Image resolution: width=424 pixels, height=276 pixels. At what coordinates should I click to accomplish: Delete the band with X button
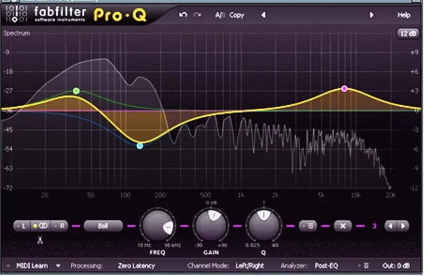point(342,226)
